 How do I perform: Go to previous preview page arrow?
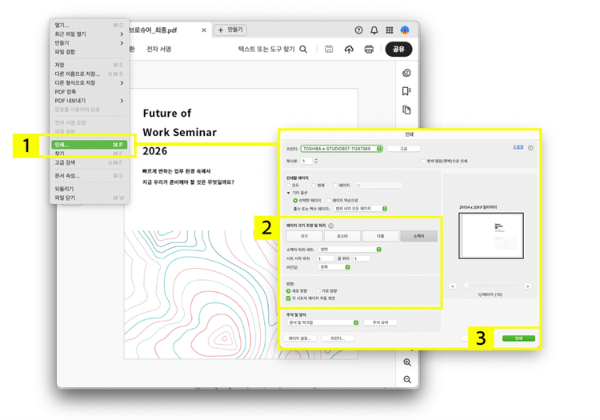coord(453,286)
